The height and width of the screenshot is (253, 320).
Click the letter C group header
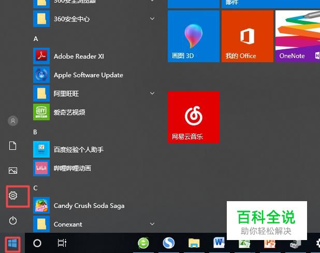click(35, 188)
